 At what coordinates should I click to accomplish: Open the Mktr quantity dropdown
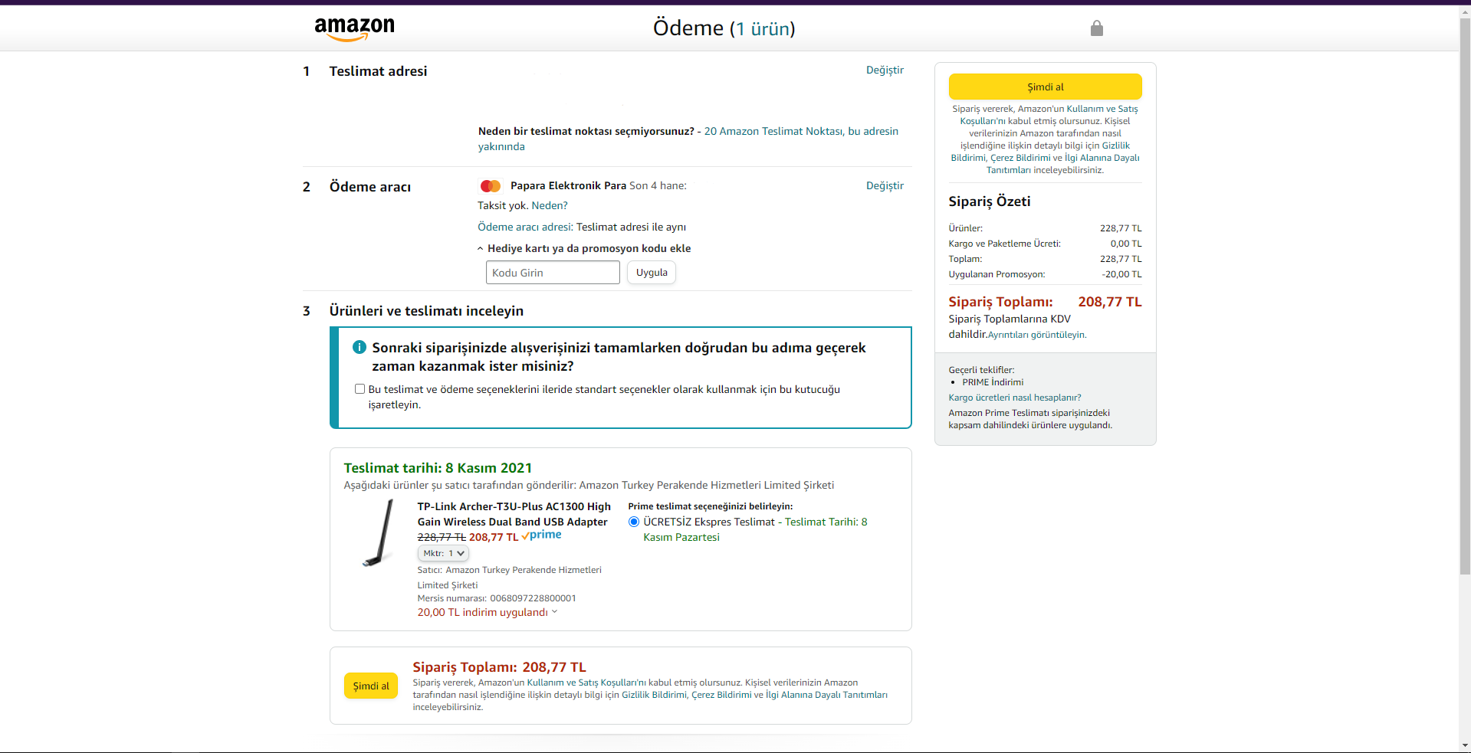(443, 553)
